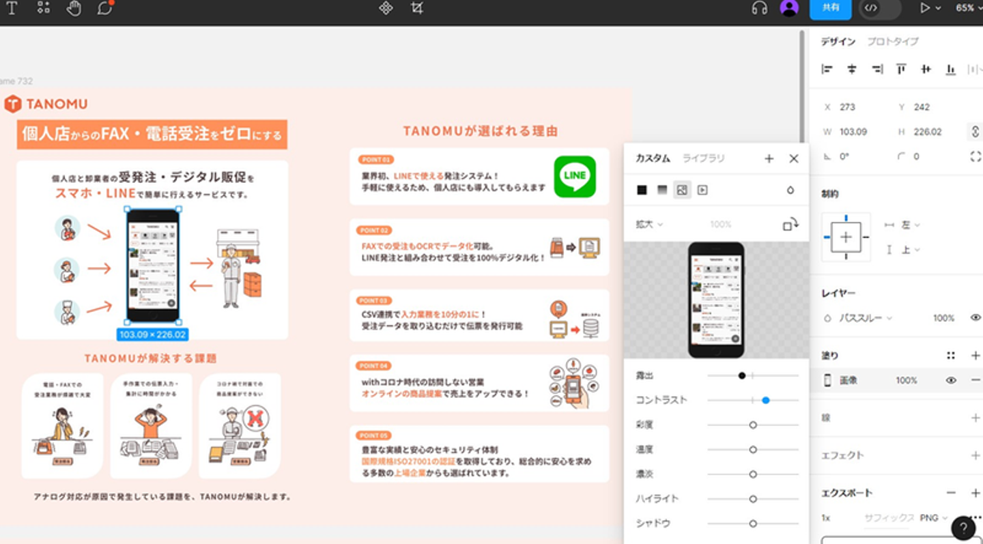Click the 露出 exposure slider
Screen dimensions: 983x544
753,375
